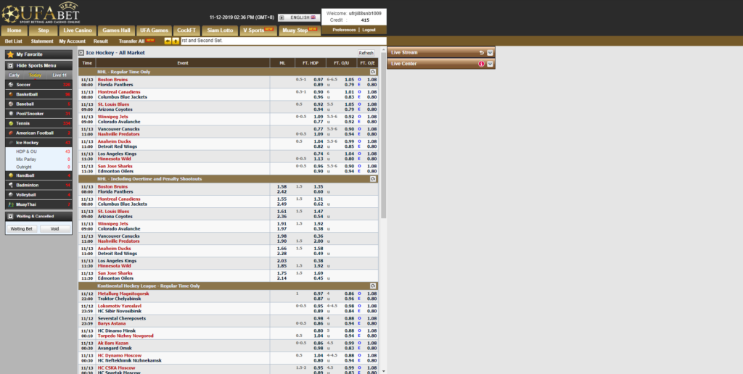Click the Badminton shuttlecock icon

(11, 185)
